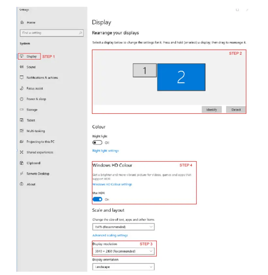
Task: Click the Power & sleep icon
Action: 22,99
